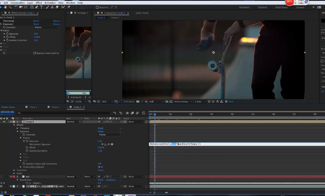Toggle audio of the mp4 layer 3
The width and height of the screenshot is (325, 196).
(x=1, y=187)
